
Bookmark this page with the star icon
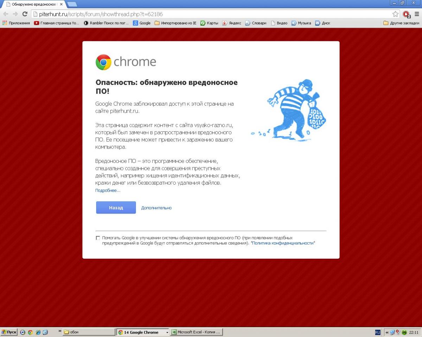point(396,14)
